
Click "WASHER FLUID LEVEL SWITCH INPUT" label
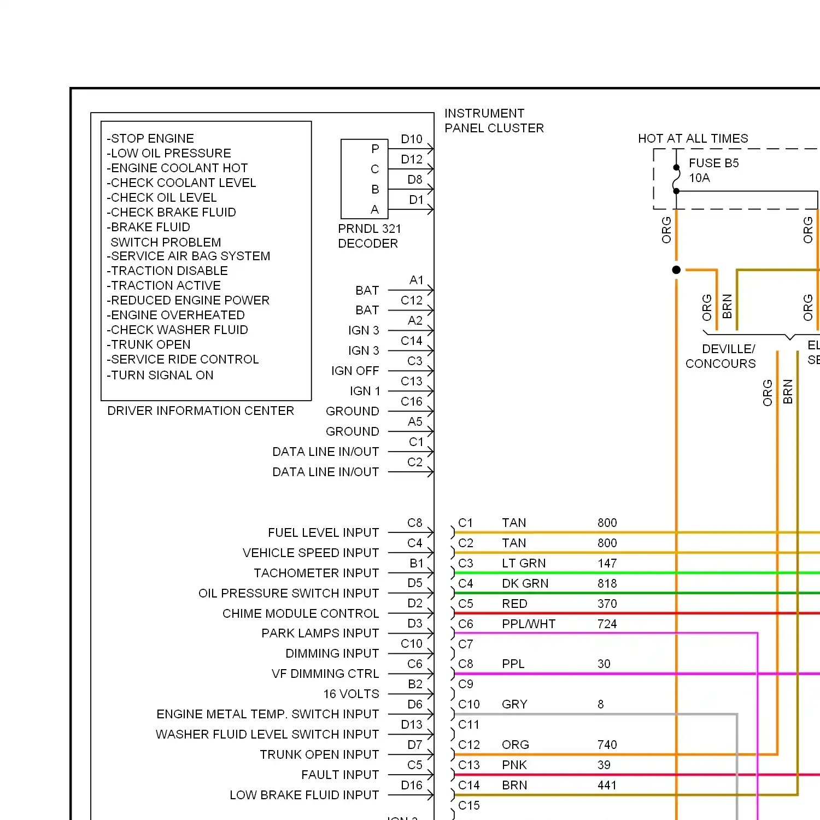click(x=267, y=735)
